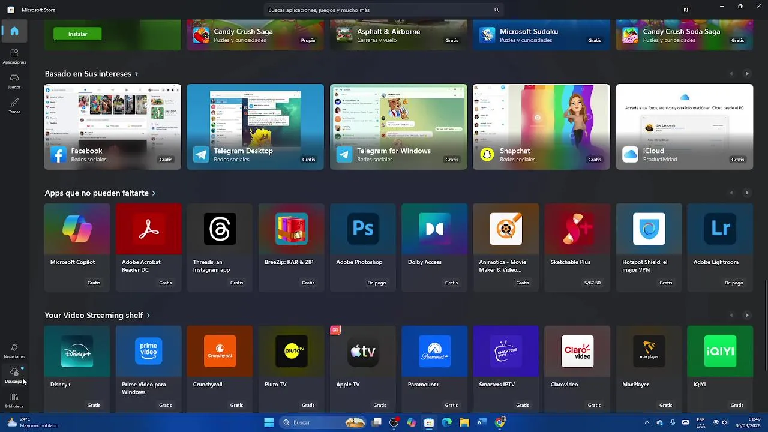
Task: Next arrow for Video Streaming shelf
Action: pos(747,315)
